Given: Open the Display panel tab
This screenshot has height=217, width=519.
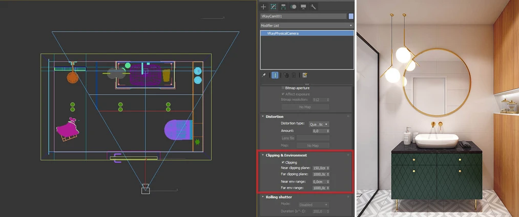Looking at the screenshot, I should click(303, 7).
